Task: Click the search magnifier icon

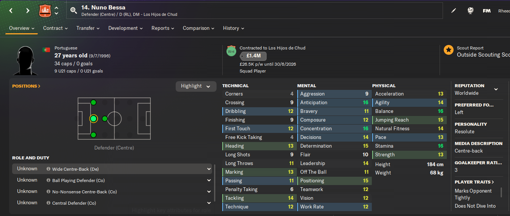Action: (x=73, y=11)
